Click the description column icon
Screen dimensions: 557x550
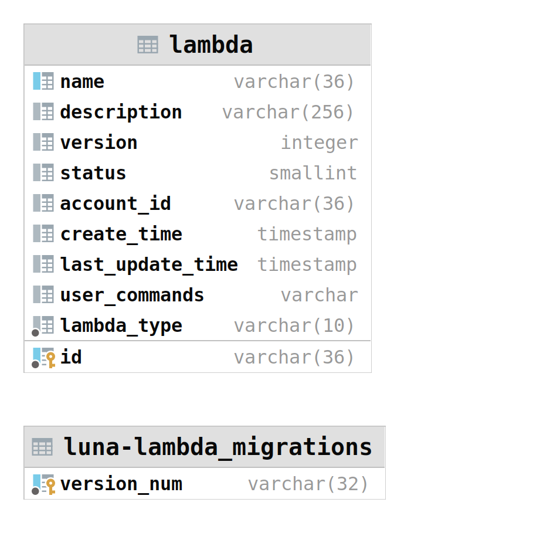click(43, 112)
